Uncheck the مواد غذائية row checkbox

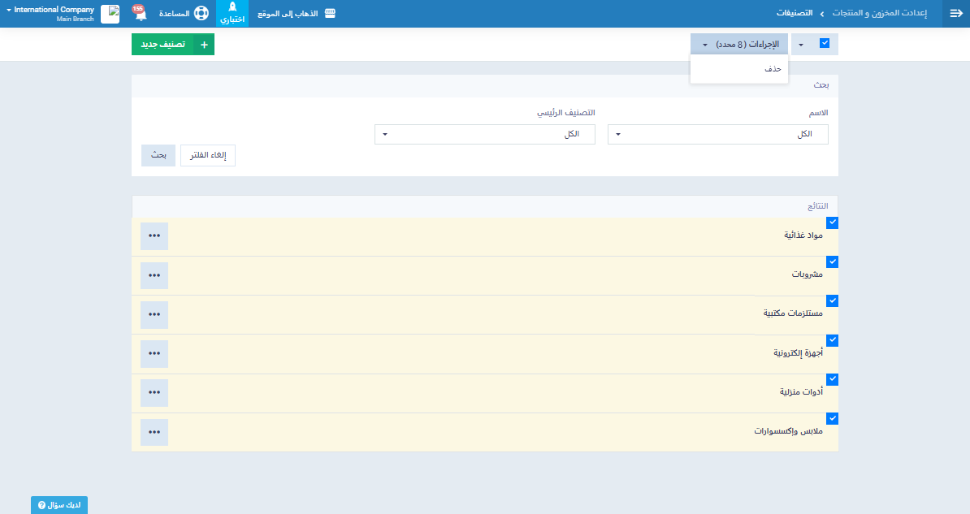[832, 222]
